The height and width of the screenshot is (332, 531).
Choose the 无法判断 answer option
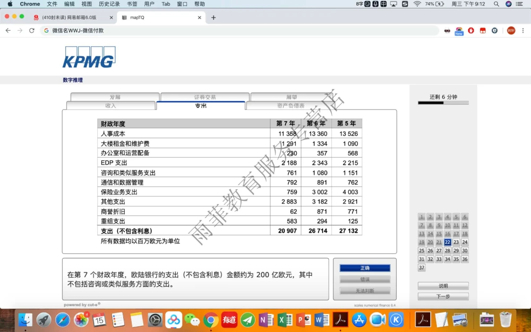tap(365, 291)
